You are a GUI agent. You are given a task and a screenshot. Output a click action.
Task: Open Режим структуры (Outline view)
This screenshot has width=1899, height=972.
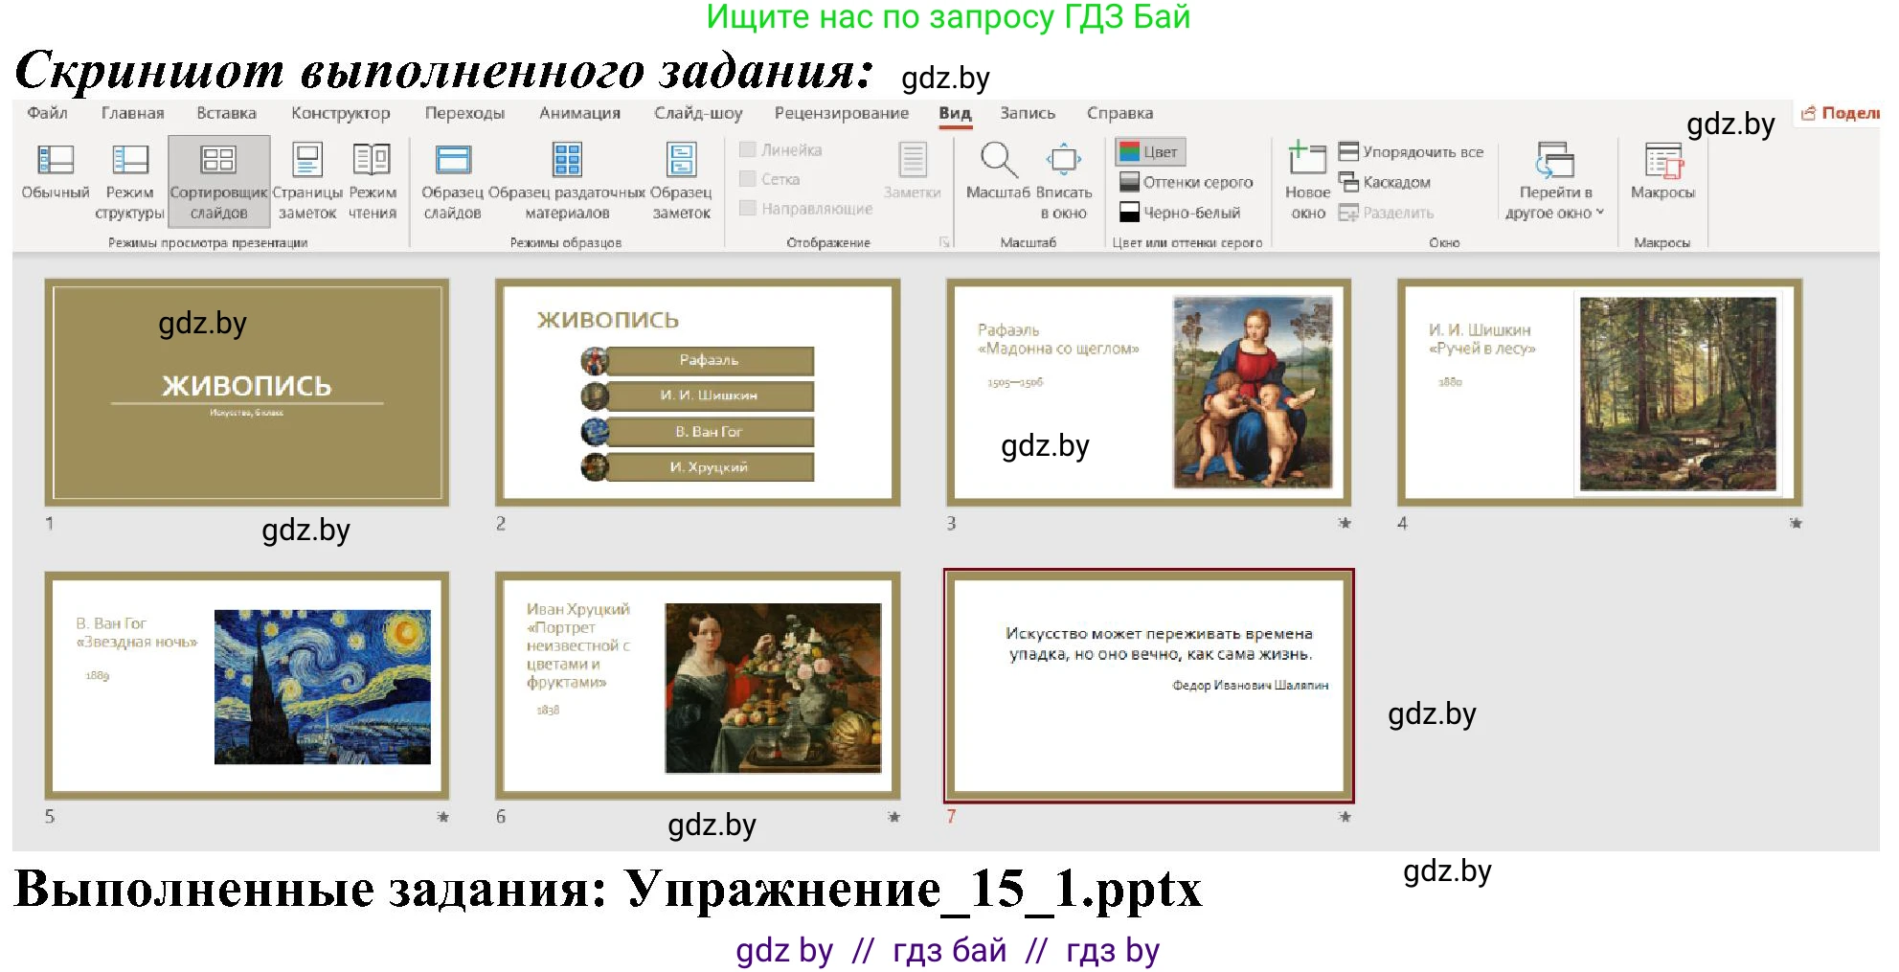click(x=130, y=182)
